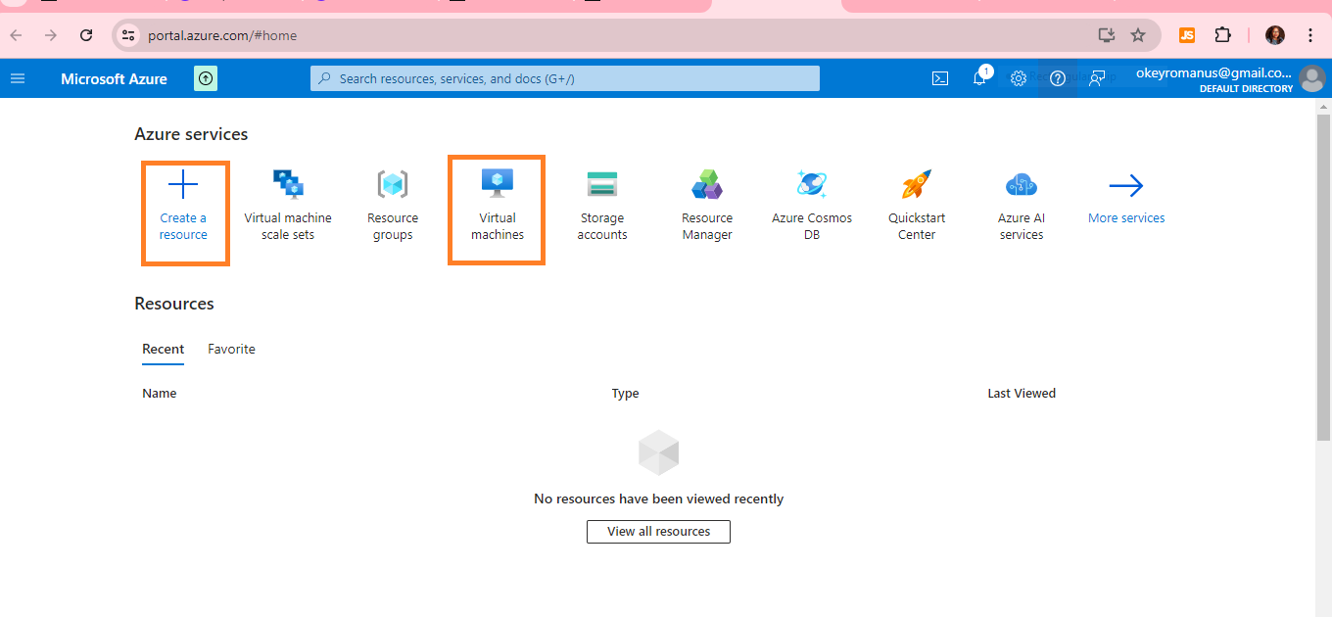Image resolution: width=1332 pixels, height=617 pixels.
Task: Click the Azure services heading
Action: point(191,134)
